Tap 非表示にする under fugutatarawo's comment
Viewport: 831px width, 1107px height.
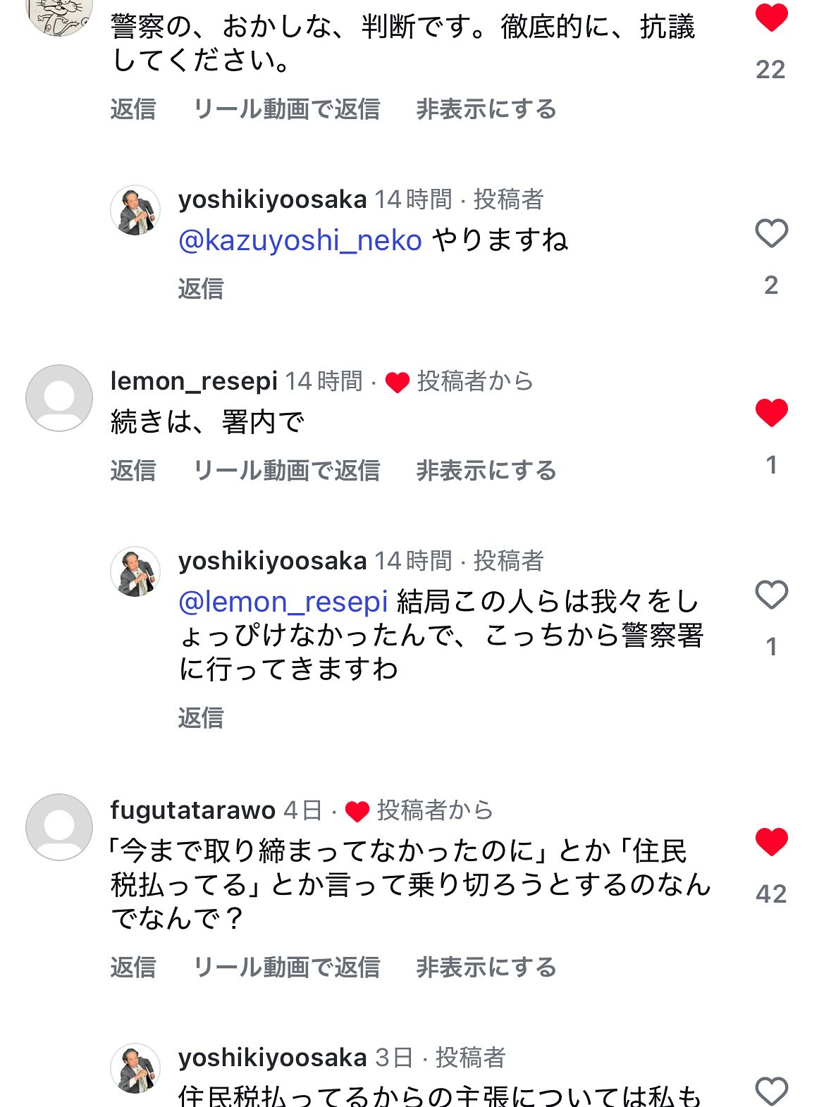pyautogui.click(x=486, y=967)
